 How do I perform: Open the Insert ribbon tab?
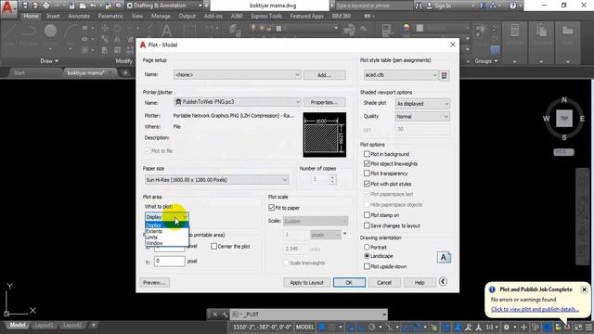pyautogui.click(x=53, y=17)
